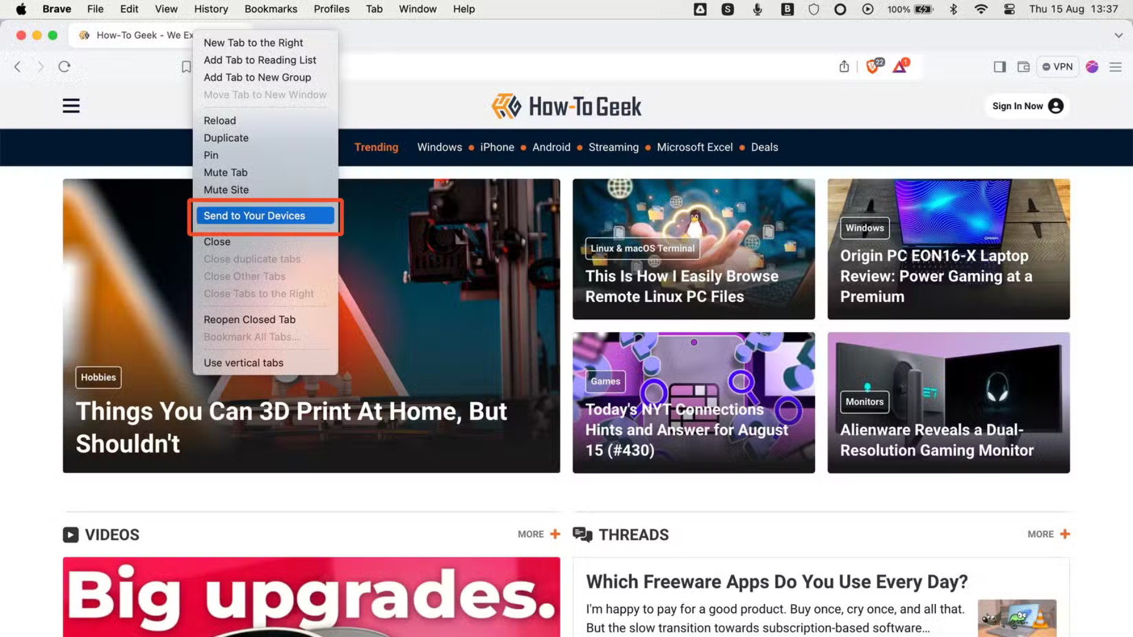Reload the page using the toolbar icon
Image resolution: width=1133 pixels, height=637 pixels.
65,67
